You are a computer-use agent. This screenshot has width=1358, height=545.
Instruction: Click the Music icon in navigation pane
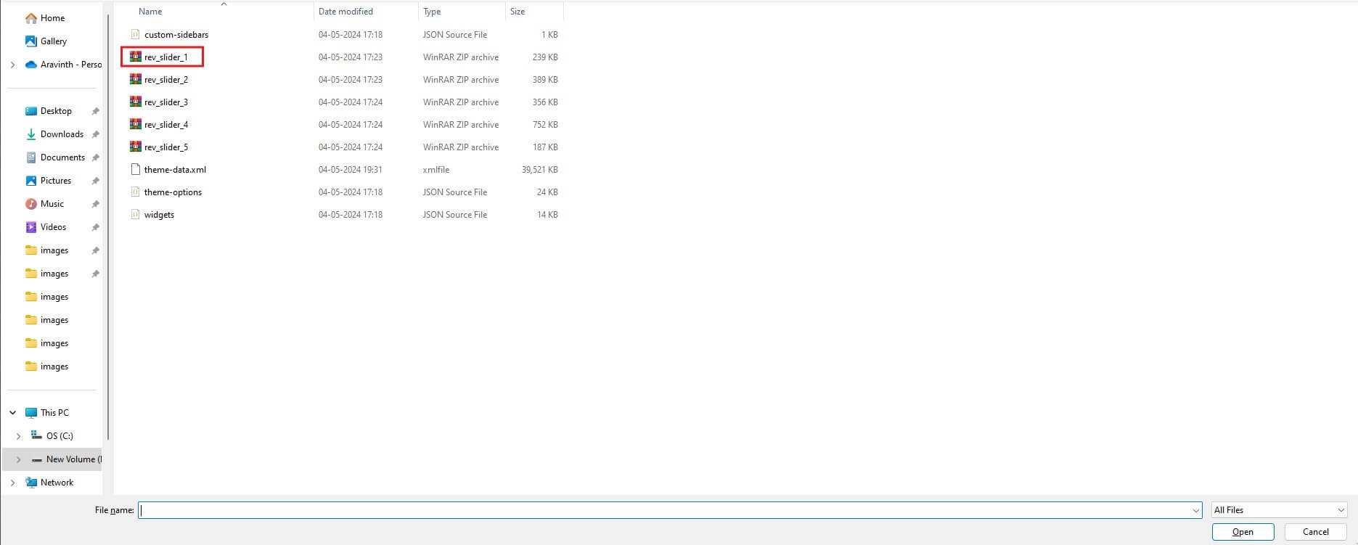[x=31, y=204]
